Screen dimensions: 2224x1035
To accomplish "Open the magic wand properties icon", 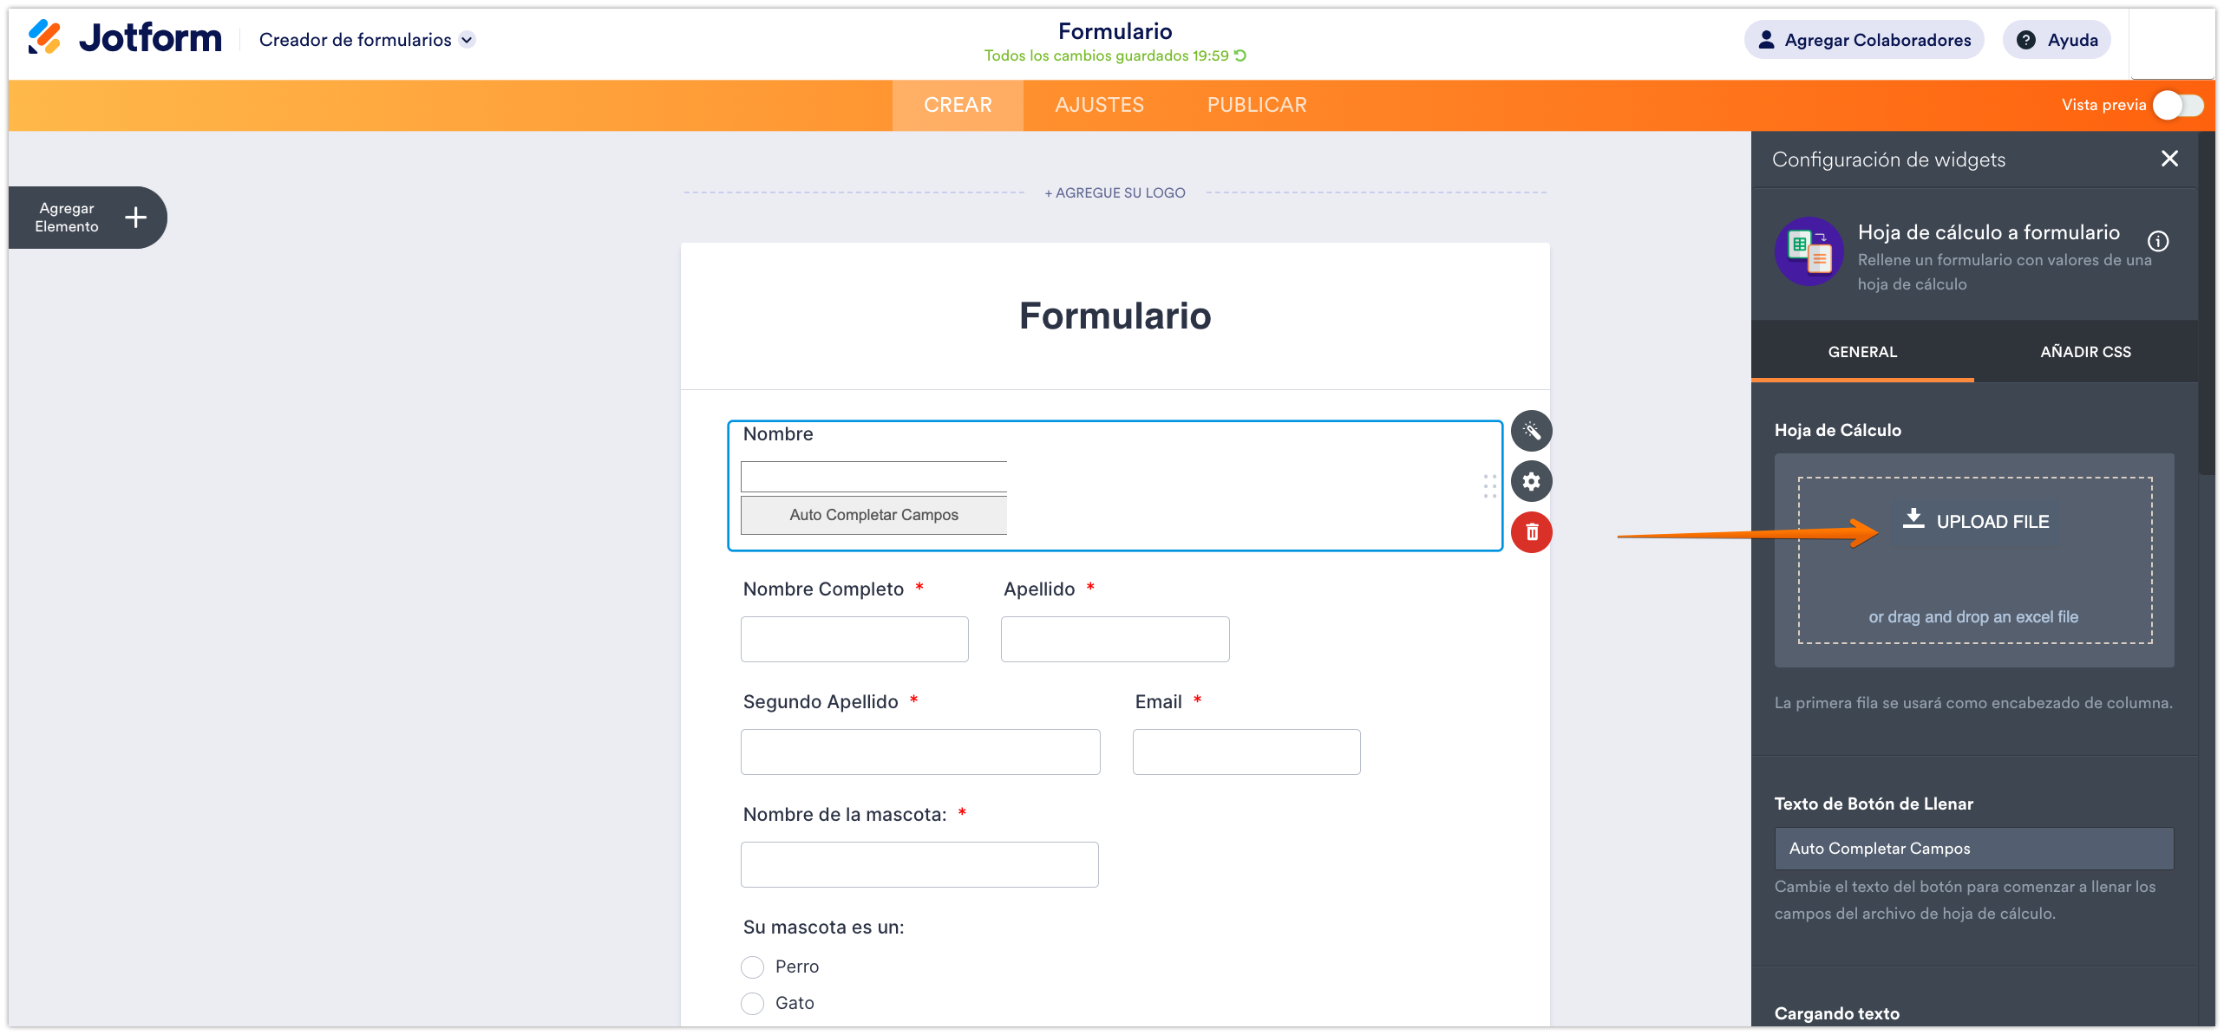I will point(1531,431).
